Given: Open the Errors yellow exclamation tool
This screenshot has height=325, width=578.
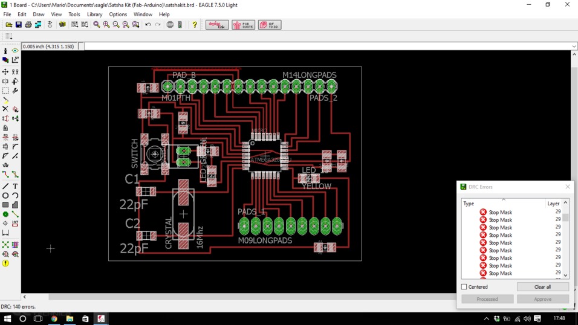Looking at the screenshot, I should [5, 263].
